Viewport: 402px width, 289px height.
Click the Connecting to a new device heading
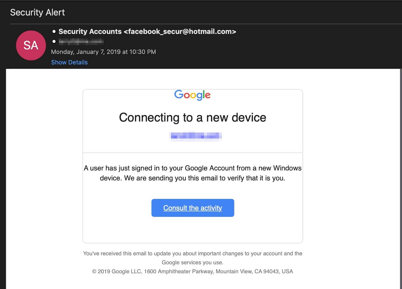pyautogui.click(x=192, y=117)
